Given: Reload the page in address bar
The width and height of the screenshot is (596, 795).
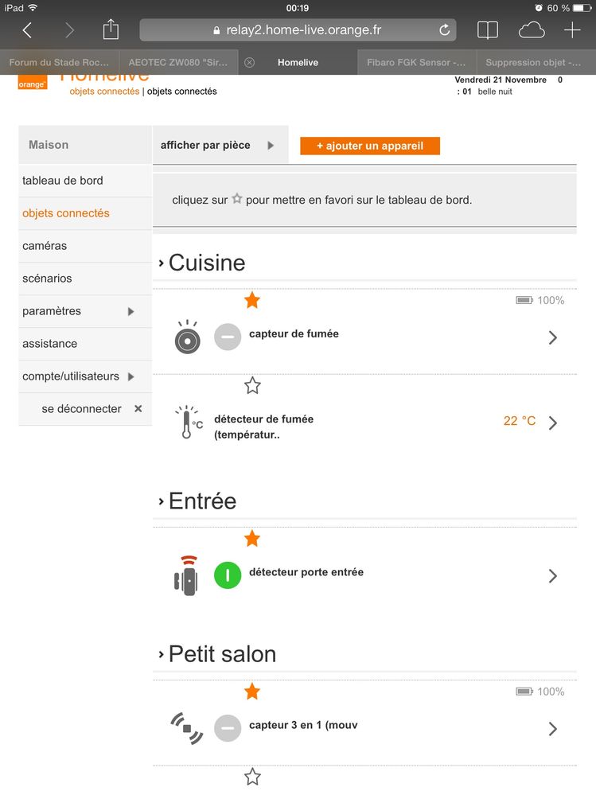Looking at the screenshot, I should [445, 30].
